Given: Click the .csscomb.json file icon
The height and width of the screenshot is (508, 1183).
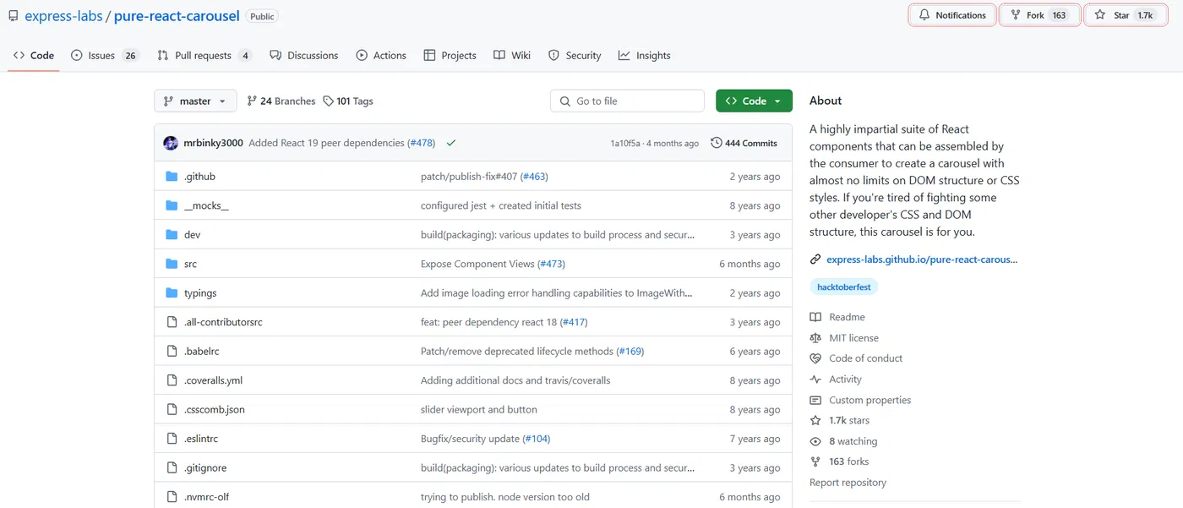Looking at the screenshot, I should (x=172, y=410).
